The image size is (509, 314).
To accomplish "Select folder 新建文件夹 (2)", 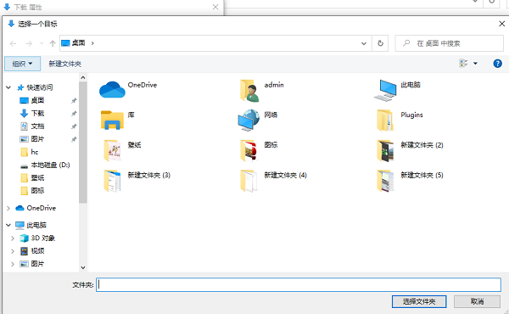I will [385, 151].
